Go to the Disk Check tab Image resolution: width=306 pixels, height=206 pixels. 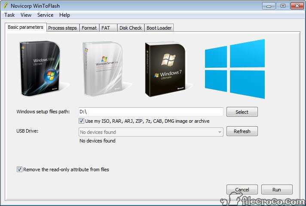coord(130,28)
